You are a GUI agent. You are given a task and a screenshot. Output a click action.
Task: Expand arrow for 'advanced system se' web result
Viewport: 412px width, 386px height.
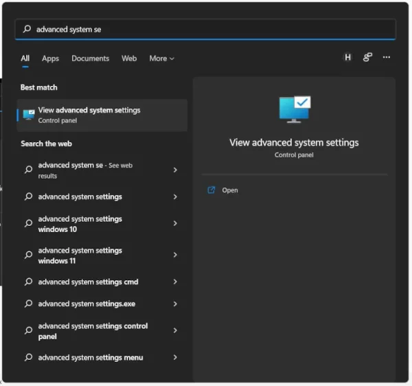pos(175,170)
